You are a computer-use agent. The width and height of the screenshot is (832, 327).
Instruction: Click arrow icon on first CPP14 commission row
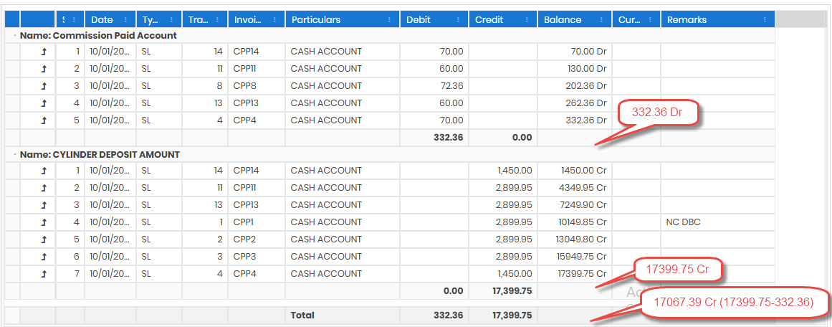[44, 52]
